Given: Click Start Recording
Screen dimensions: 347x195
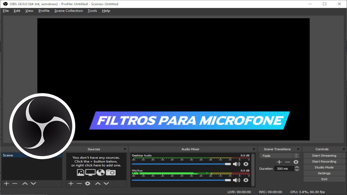Looking at the screenshot, I should (x=324, y=161).
